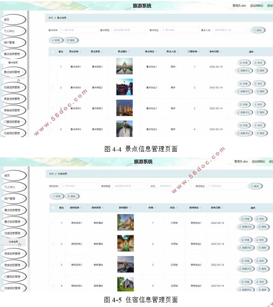This screenshot has height=307, width=273.
Task: Sort by 房间名称 column arrows
Action: coord(81,208)
